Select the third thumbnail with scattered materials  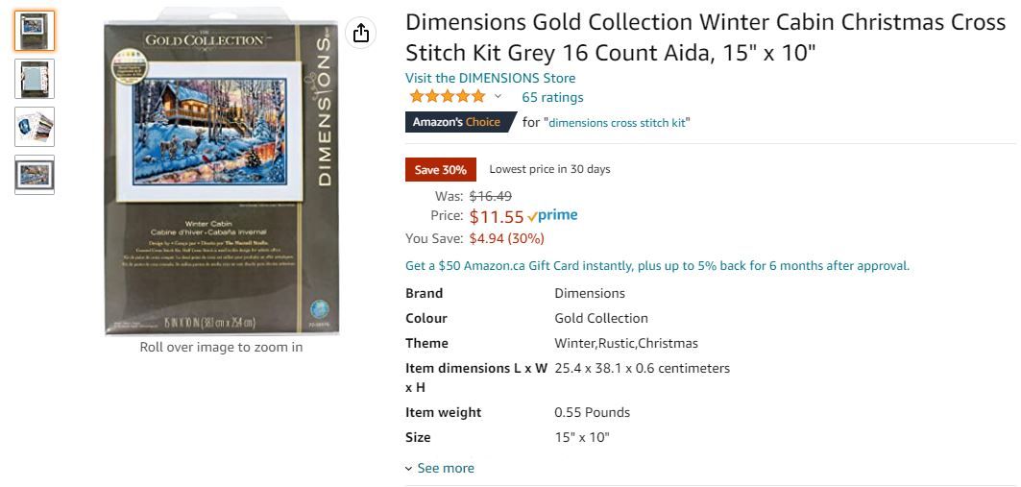[35, 127]
